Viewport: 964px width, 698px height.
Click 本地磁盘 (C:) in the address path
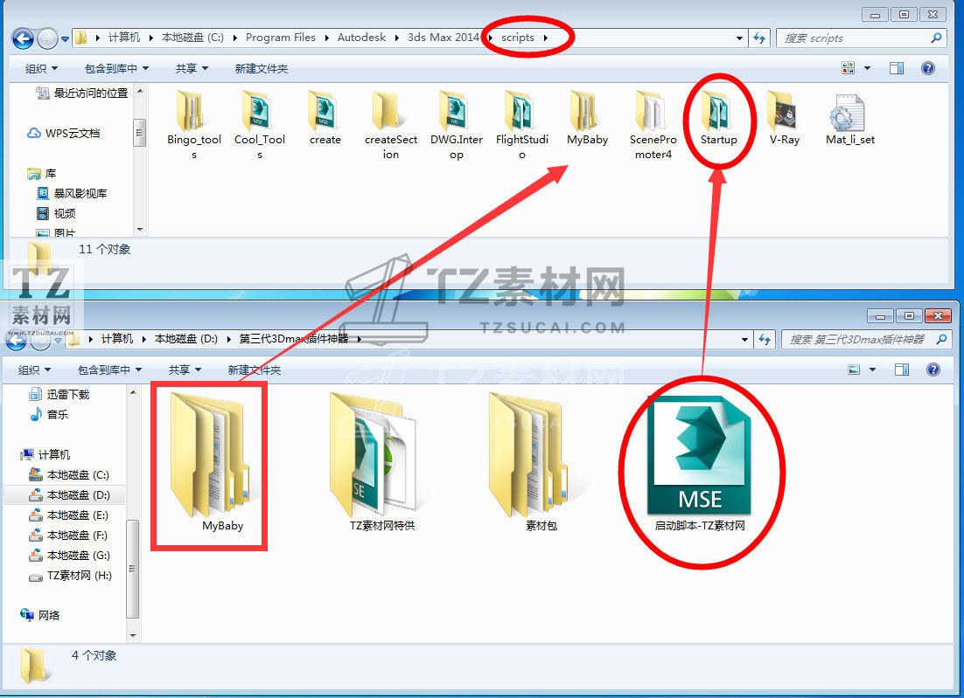(192, 38)
